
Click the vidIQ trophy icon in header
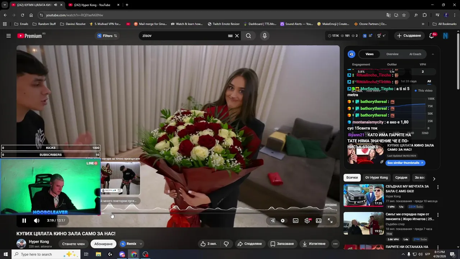(379, 36)
